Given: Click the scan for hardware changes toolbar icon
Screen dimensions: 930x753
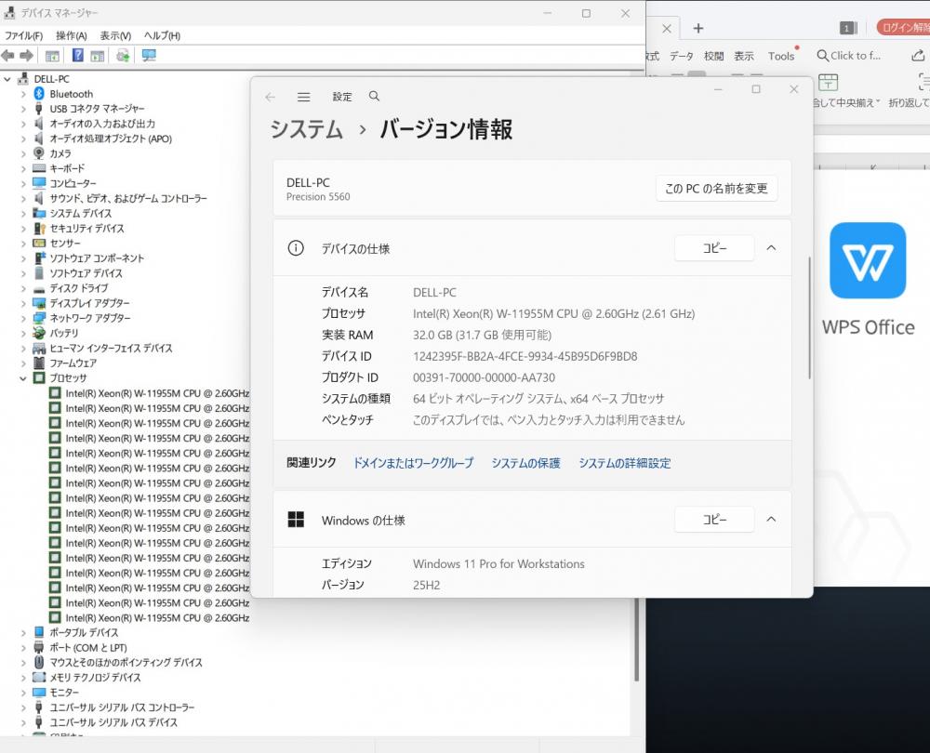Looking at the screenshot, I should pos(149,56).
